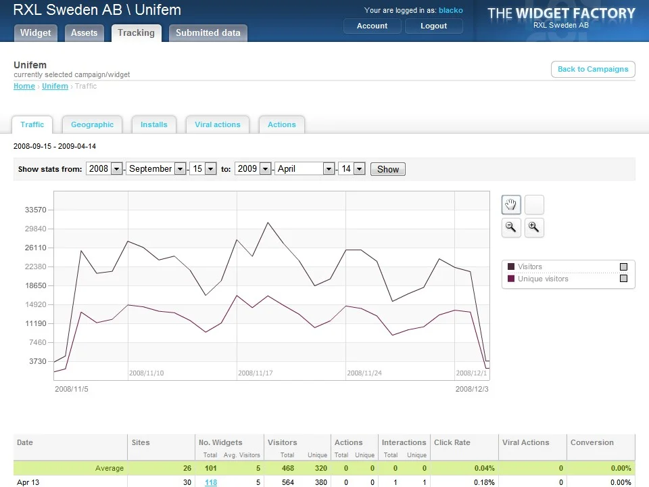The width and height of the screenshot is (649, 487).
Task: Click the 2008/12/3 range end label
Action: 472,389
